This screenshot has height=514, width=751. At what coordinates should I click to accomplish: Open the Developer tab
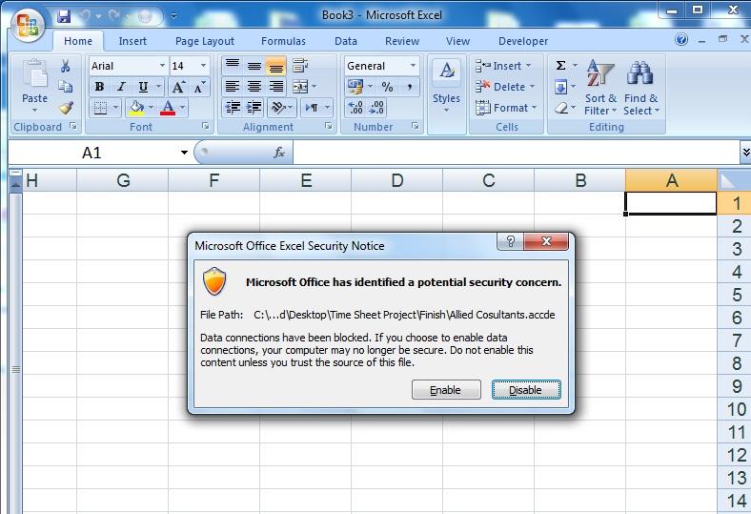click(523, 41)
